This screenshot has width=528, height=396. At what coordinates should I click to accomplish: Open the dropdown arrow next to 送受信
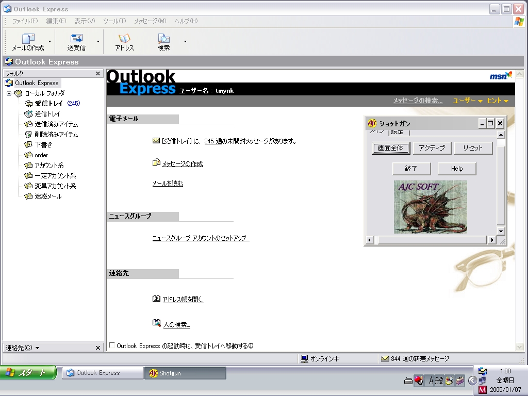coord(98,41)
